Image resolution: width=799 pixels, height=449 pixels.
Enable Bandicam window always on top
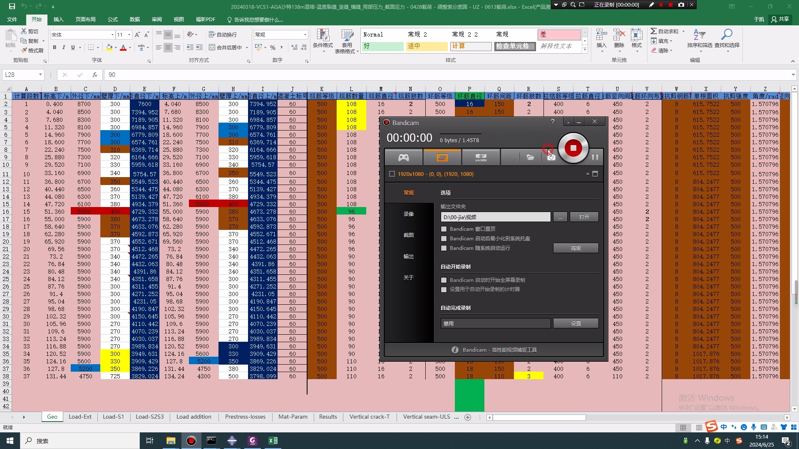(444, 229)
